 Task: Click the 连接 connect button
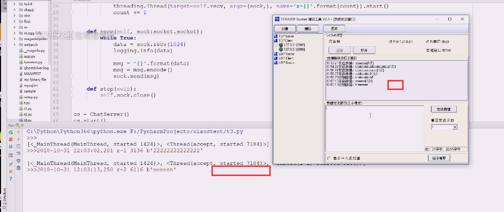[x=339, y=51]
